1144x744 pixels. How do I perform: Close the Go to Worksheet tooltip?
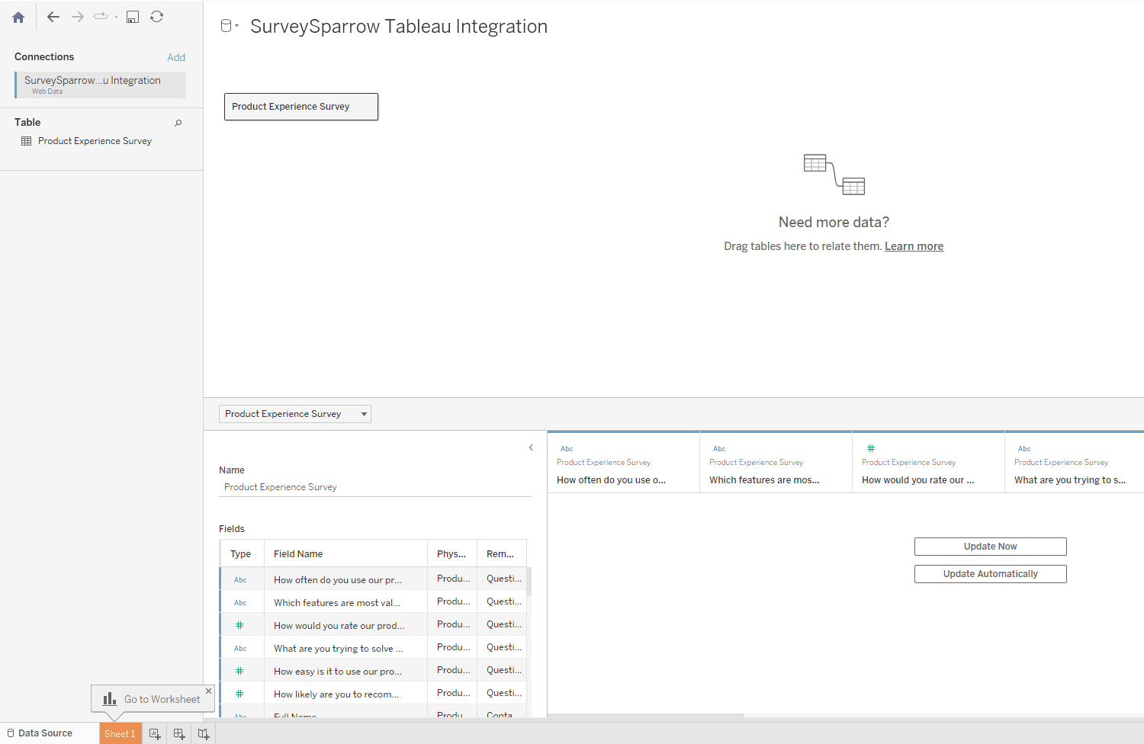pyautogui.click(x=208, y=691)
